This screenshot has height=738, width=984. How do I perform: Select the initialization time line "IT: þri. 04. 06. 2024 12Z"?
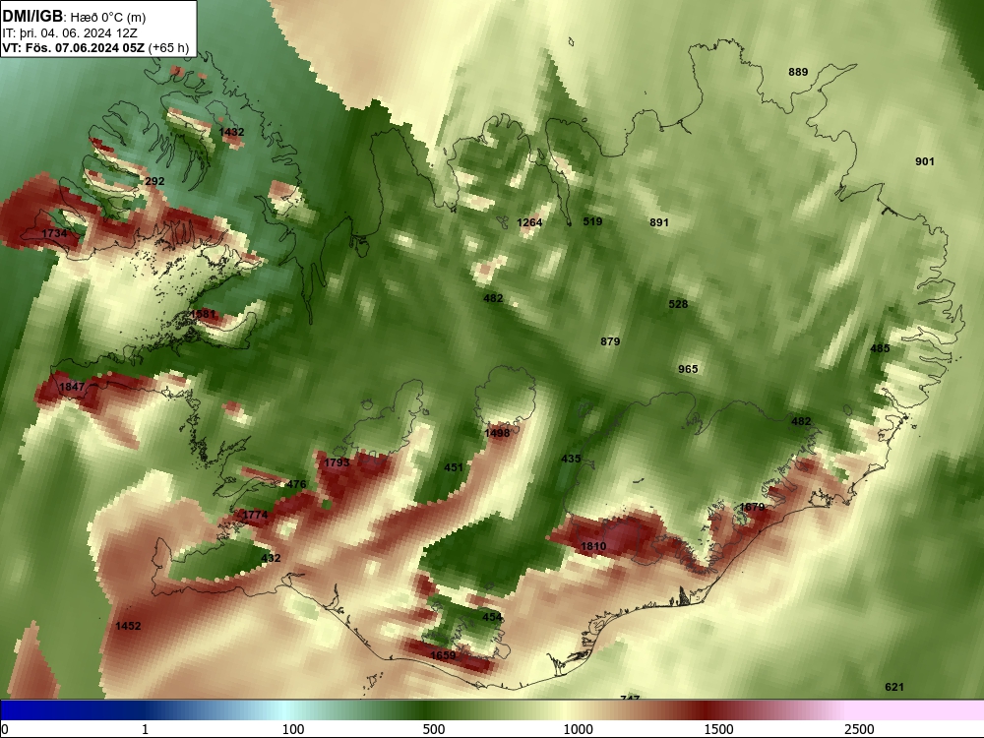tap(70, 33)
